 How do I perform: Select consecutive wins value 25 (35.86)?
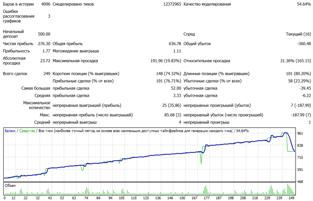(172, 105)
